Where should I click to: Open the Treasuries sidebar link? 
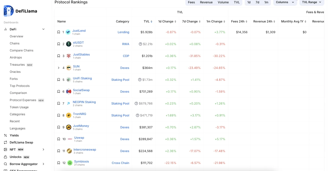coord(17,65)
